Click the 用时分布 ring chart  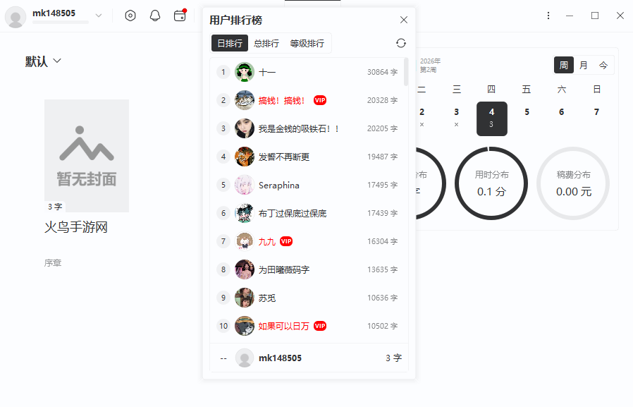click(x=491, y=183)
